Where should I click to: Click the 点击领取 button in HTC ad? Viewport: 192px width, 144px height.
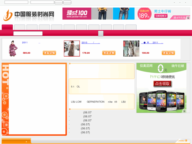[x=162, y=84]
